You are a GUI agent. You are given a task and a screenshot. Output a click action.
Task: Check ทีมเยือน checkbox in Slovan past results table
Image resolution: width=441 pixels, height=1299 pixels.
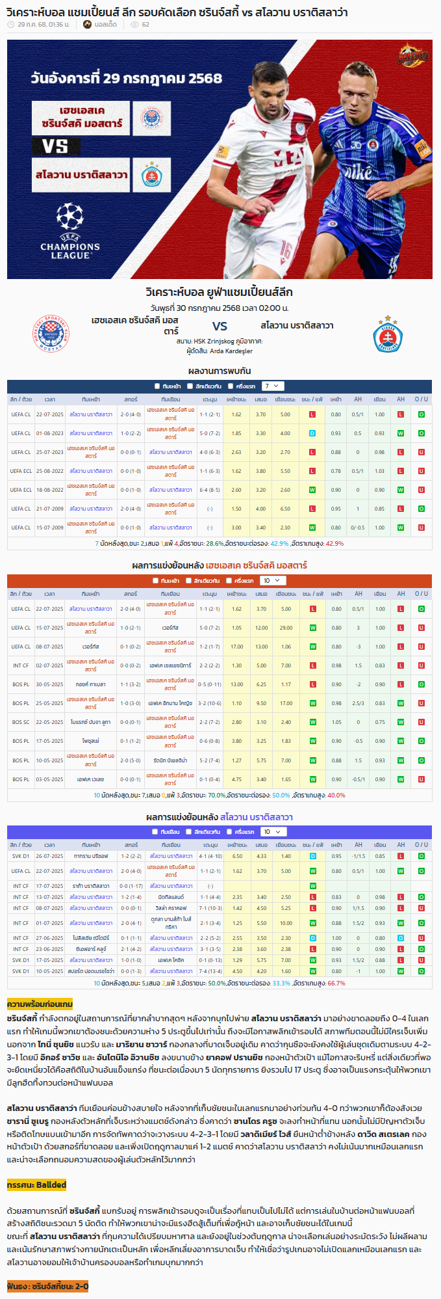click(x=155, y=832)
